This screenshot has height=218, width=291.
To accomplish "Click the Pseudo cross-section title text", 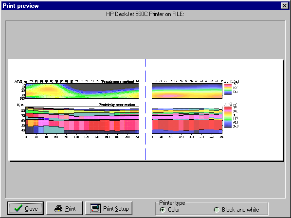I will [x=118, y=81].
